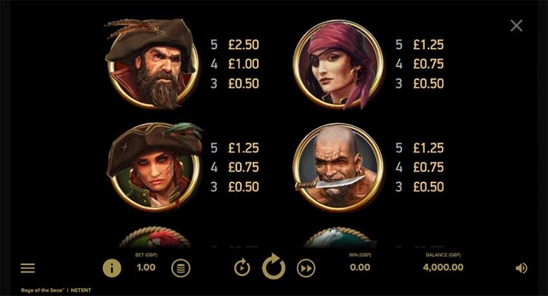Click the red parrot symbol at bottom
Screen dimensions: 548x296
click(x=155, y=237)
